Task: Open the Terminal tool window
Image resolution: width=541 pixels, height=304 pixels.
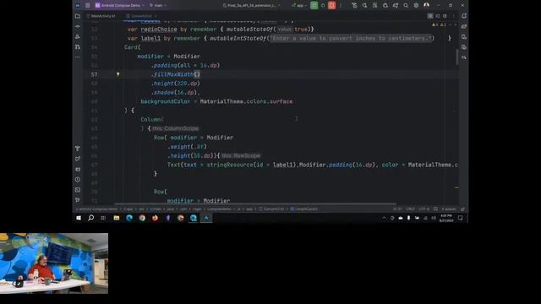Action: tap(78, 190)
